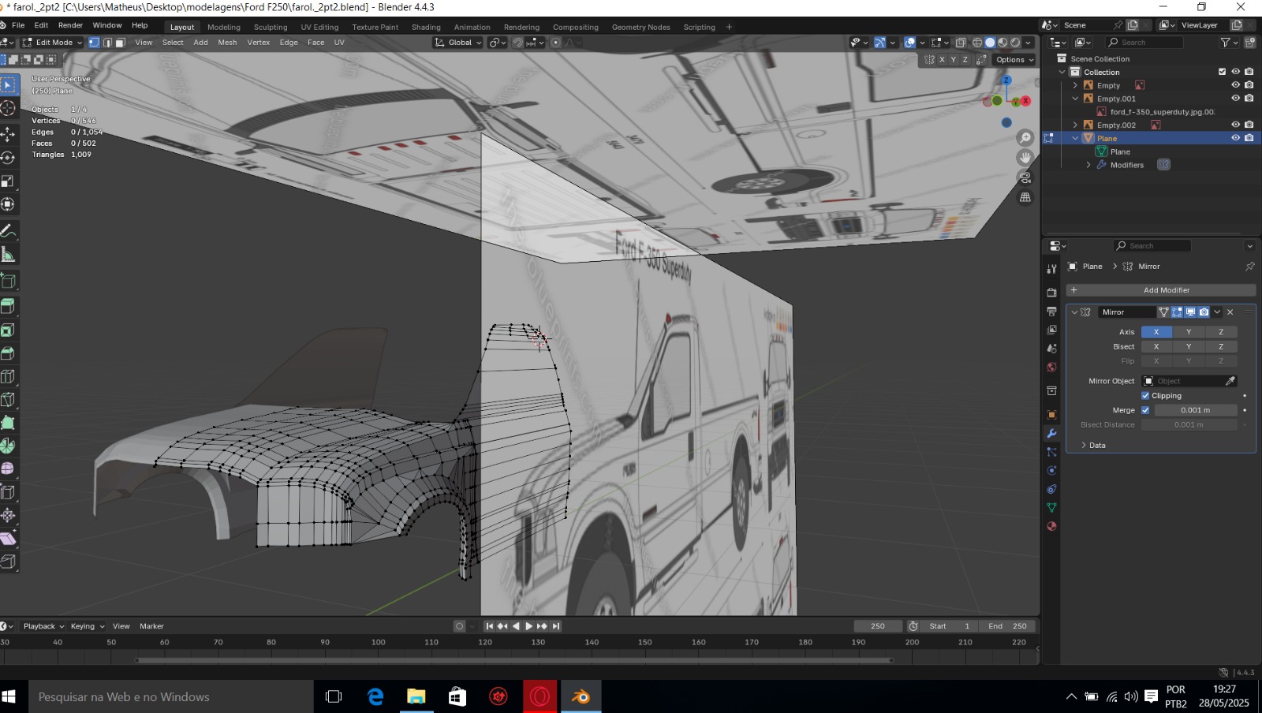
Task: Open the File menu
Action: [x=18, y=25]
